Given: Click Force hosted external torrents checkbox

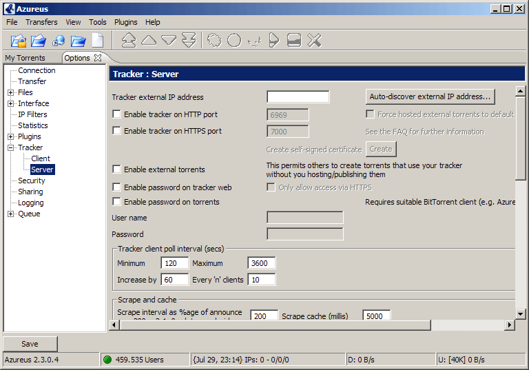Looking at the screenshot, I should click(x=370, y=114).
